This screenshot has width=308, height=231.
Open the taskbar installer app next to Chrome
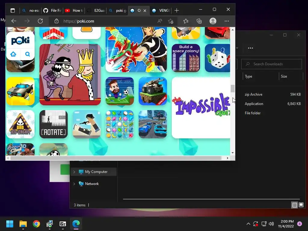50,224
